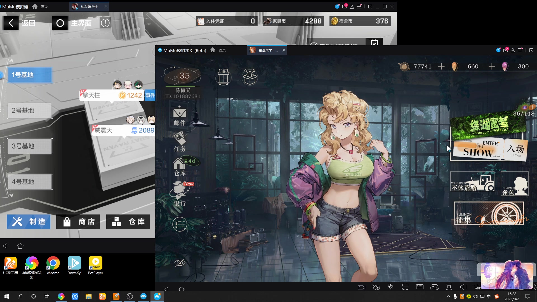Open 仓库 house icon with 4d timer
This screenshot has width=537, height=302.
(x=180, y=167)
